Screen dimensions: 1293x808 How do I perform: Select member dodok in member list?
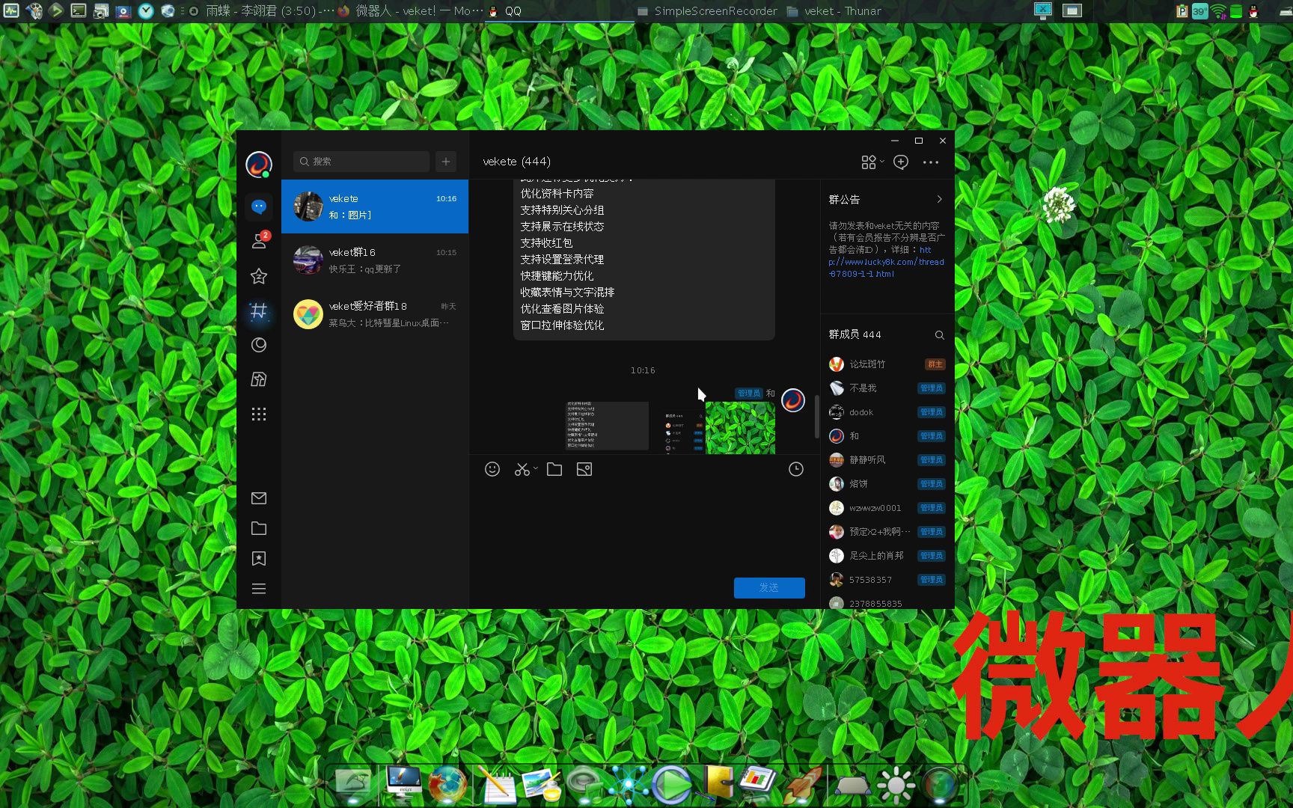tap(887, 412)
